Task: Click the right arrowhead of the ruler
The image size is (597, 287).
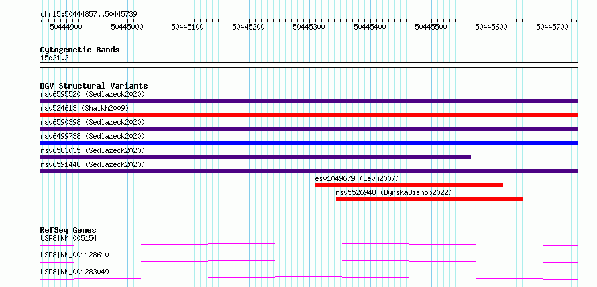Action: coord(576,21)
